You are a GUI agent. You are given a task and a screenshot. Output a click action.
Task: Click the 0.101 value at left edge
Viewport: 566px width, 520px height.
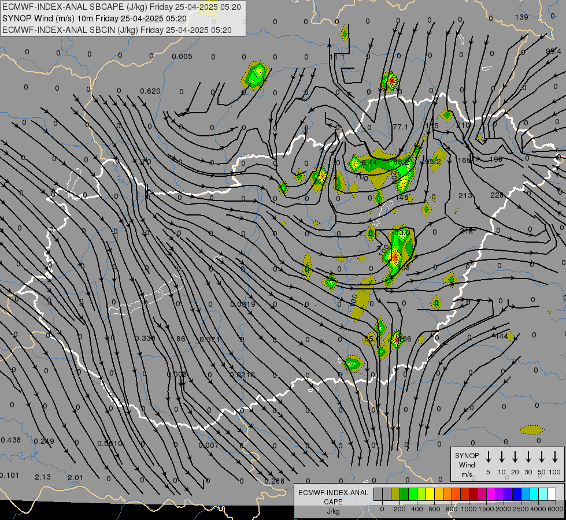[9, 476]
